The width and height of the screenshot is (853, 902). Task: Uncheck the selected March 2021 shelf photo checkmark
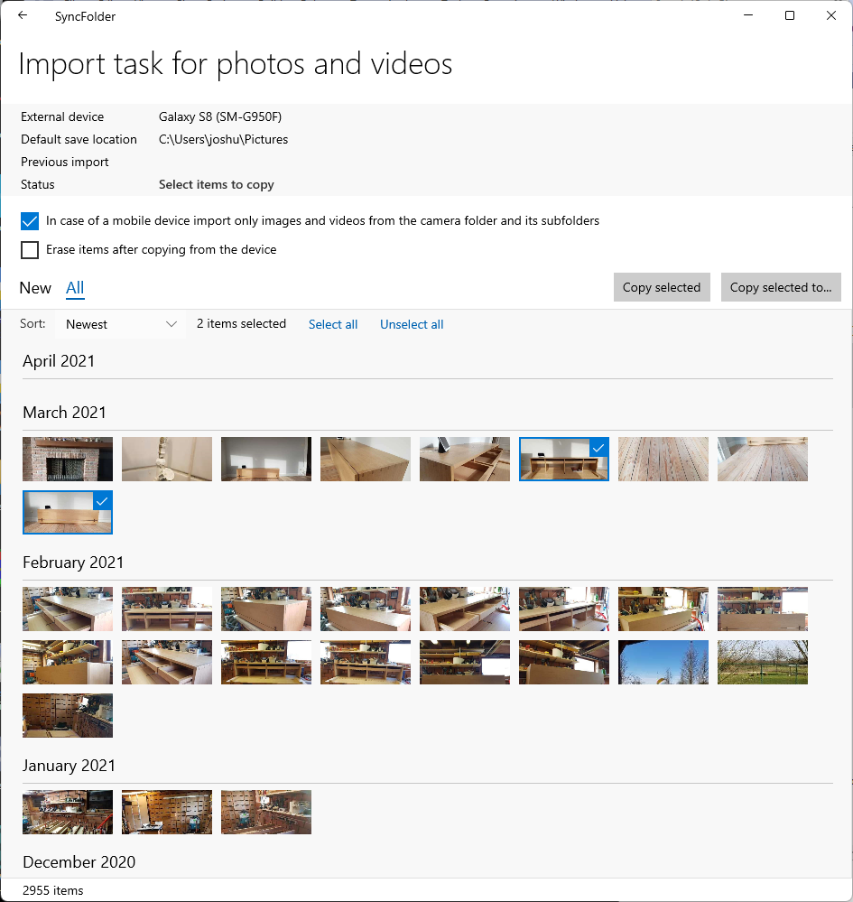click(598, 448)
